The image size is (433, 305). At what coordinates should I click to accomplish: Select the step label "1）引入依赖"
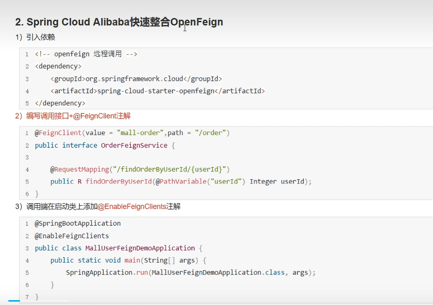tap(35, 37)
